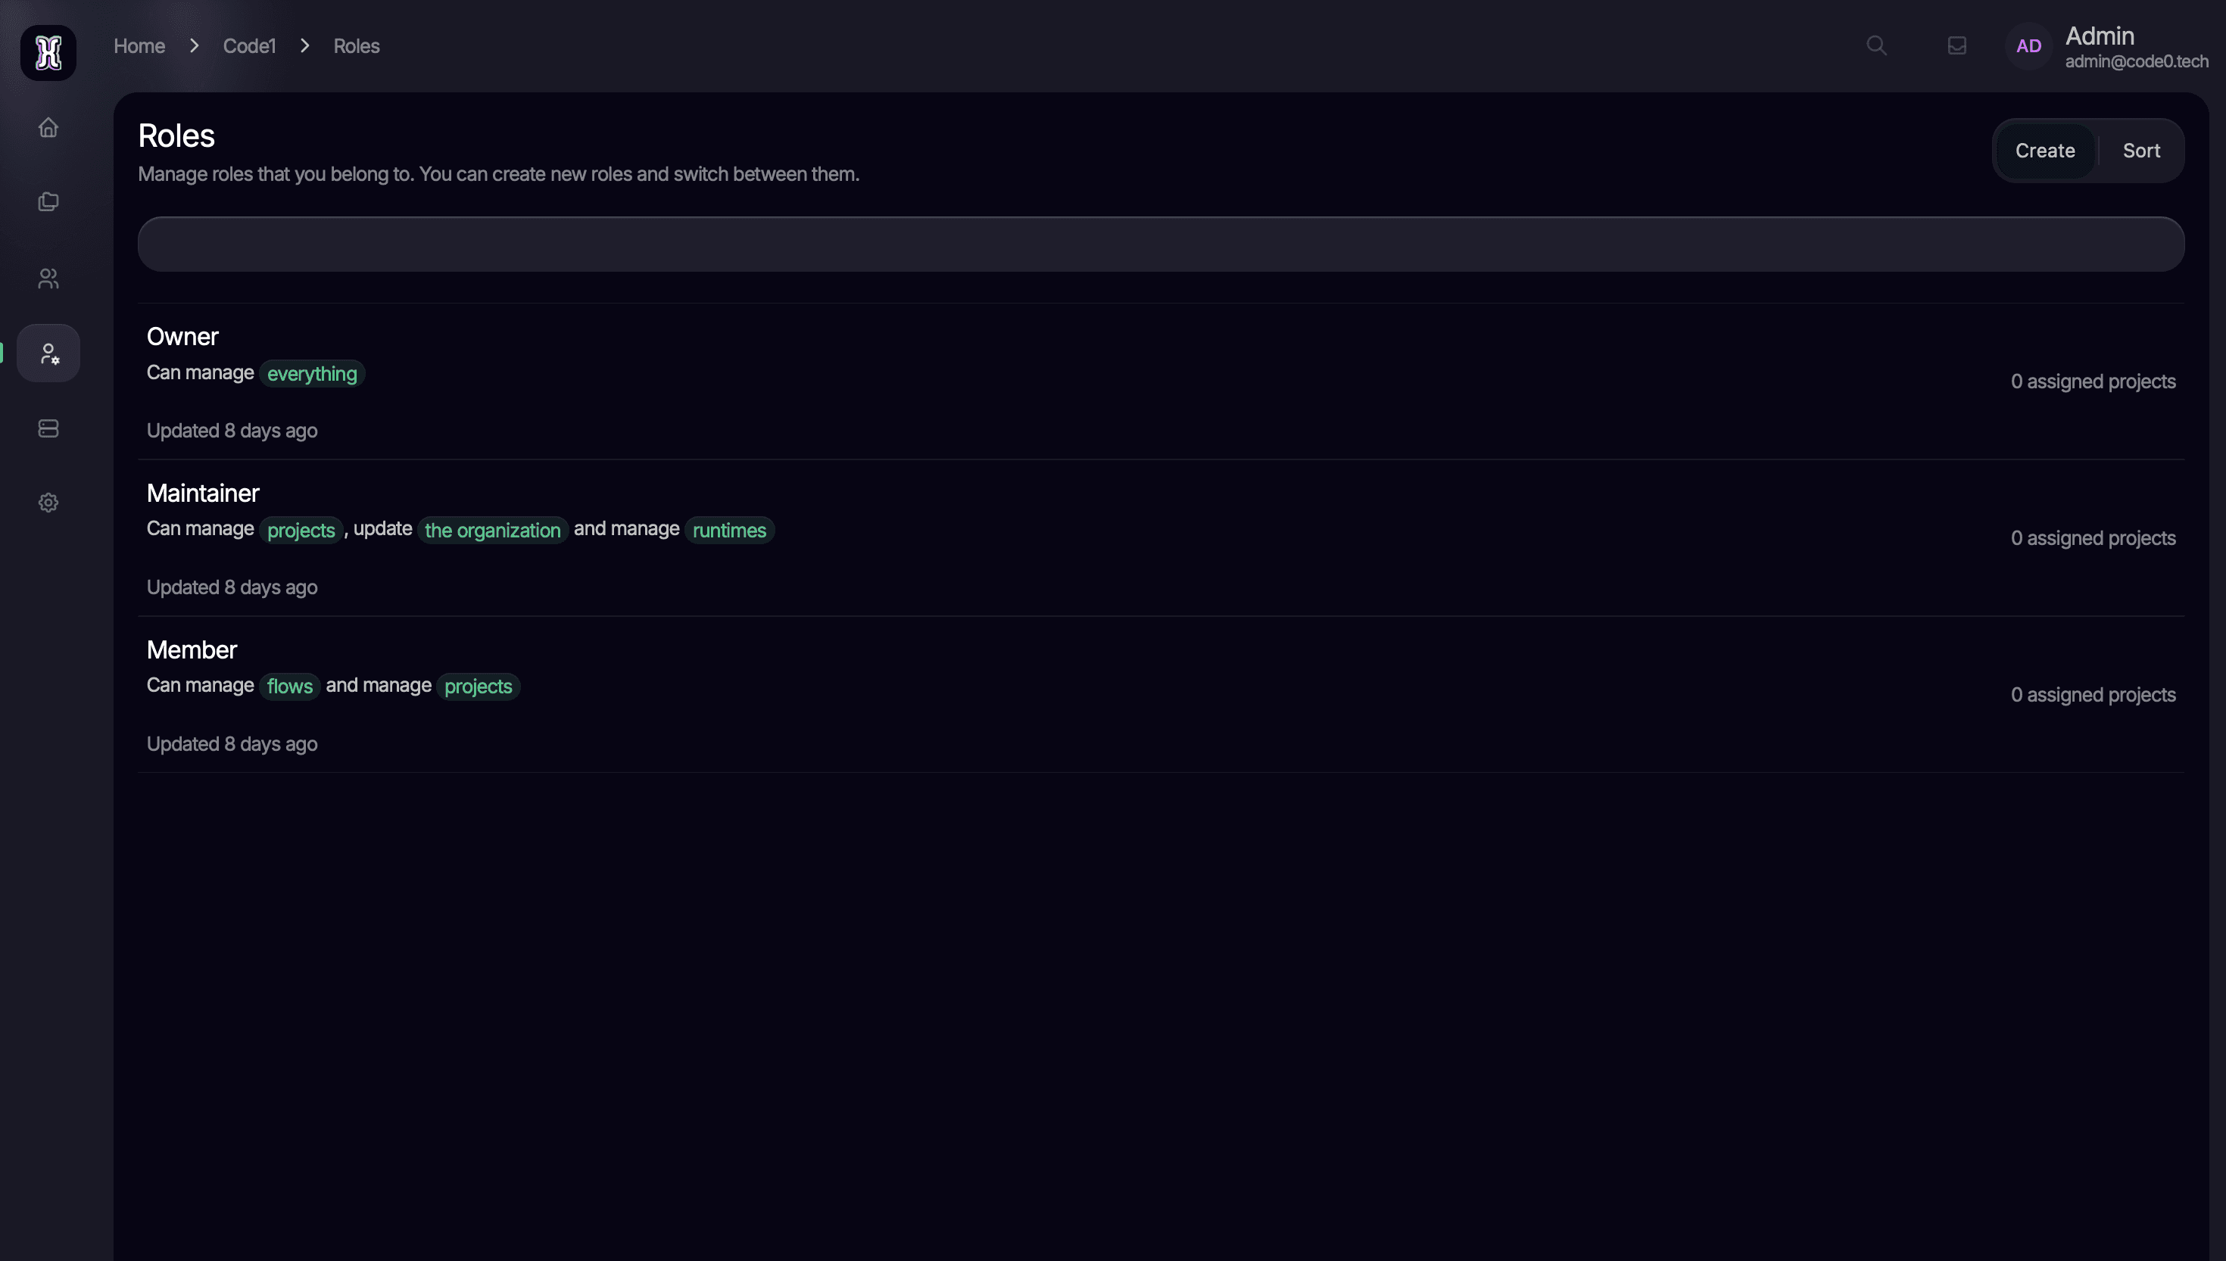Select 'the organization' badge under Maintainer
This screenshot has width=2226, height=1261.
[492, 530]
